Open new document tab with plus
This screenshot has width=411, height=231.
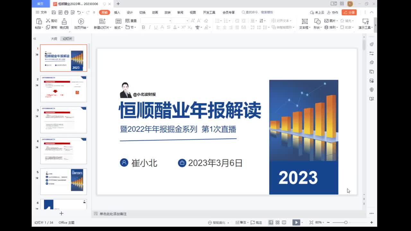pyautogui.click(x=118, y=4)
